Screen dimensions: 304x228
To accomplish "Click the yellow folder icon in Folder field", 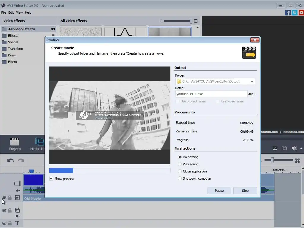I will (x=179, y=81).
